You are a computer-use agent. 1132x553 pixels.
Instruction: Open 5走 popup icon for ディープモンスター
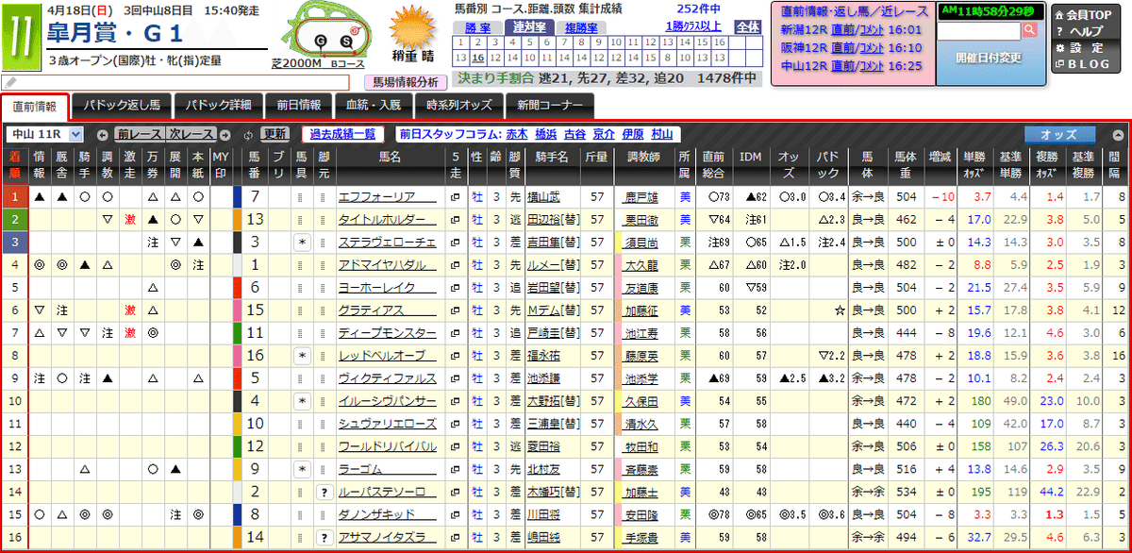[457, 333]
